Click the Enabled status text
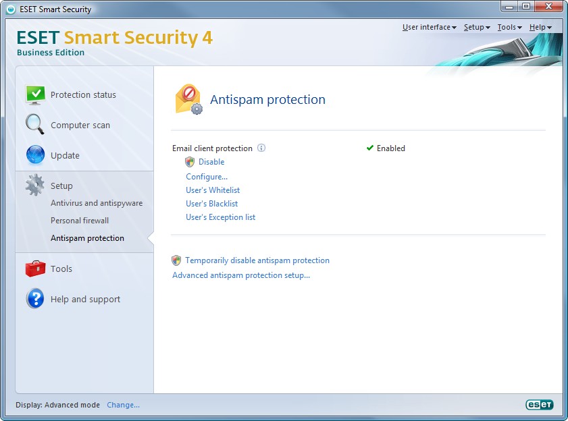The image size is (568, 421). click(391, 148)
